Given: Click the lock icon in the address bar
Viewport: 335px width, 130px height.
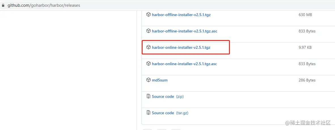Looking at the screenshot, I should [x=3, y=6].
